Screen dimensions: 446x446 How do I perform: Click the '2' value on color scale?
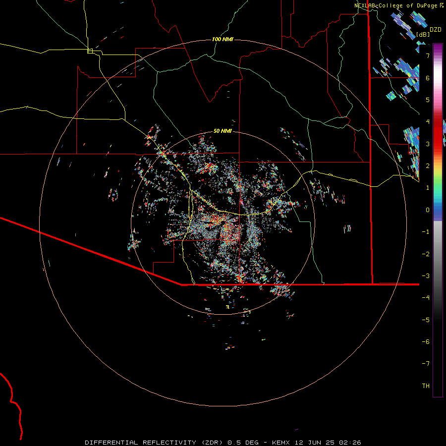(428, 166)
